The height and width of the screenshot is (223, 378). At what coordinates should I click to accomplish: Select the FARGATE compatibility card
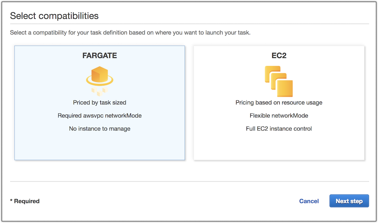click(100, 103)
